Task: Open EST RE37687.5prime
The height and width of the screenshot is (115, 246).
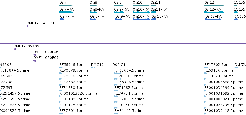Action: click(x=74, y=82)
